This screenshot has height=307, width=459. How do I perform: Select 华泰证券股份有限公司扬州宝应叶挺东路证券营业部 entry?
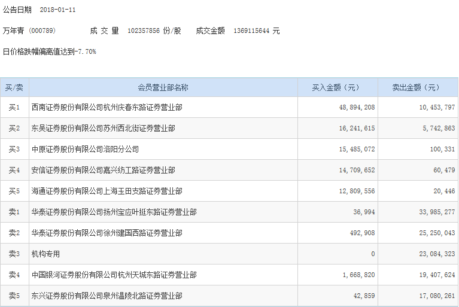114,212
